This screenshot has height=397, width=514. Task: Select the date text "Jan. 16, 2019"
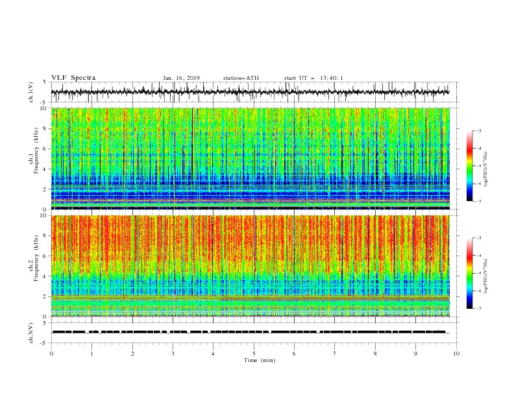click(x=181, y=78)
